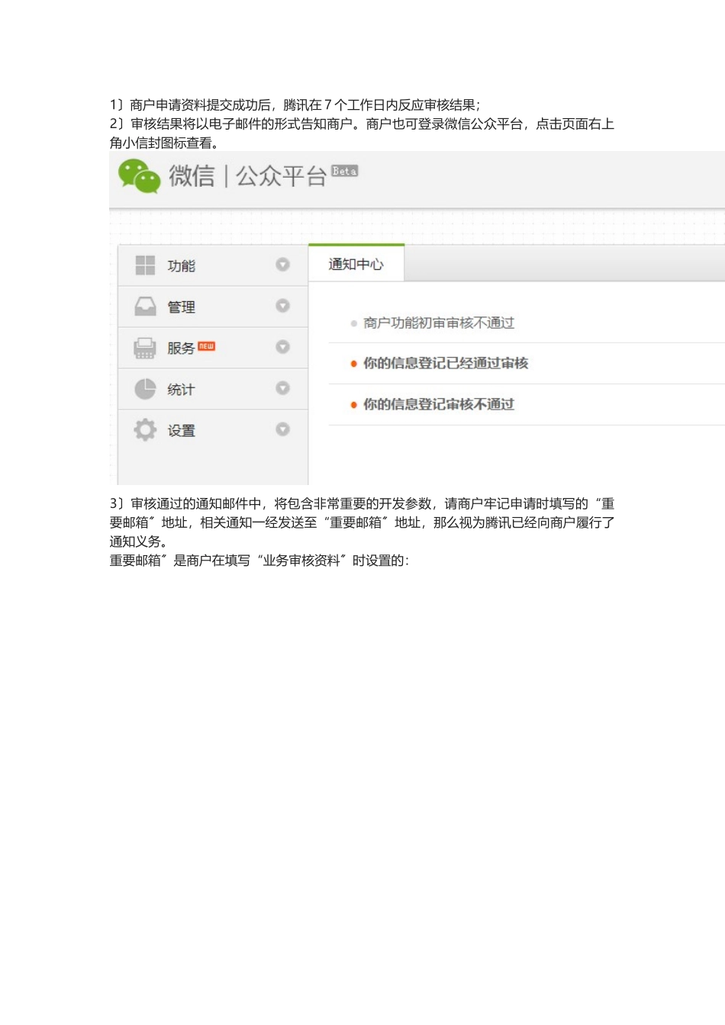Click the orange dot before 你的信息登记已经通过审核
Viewport: 725px width, 1025px height.
(353, 364)
